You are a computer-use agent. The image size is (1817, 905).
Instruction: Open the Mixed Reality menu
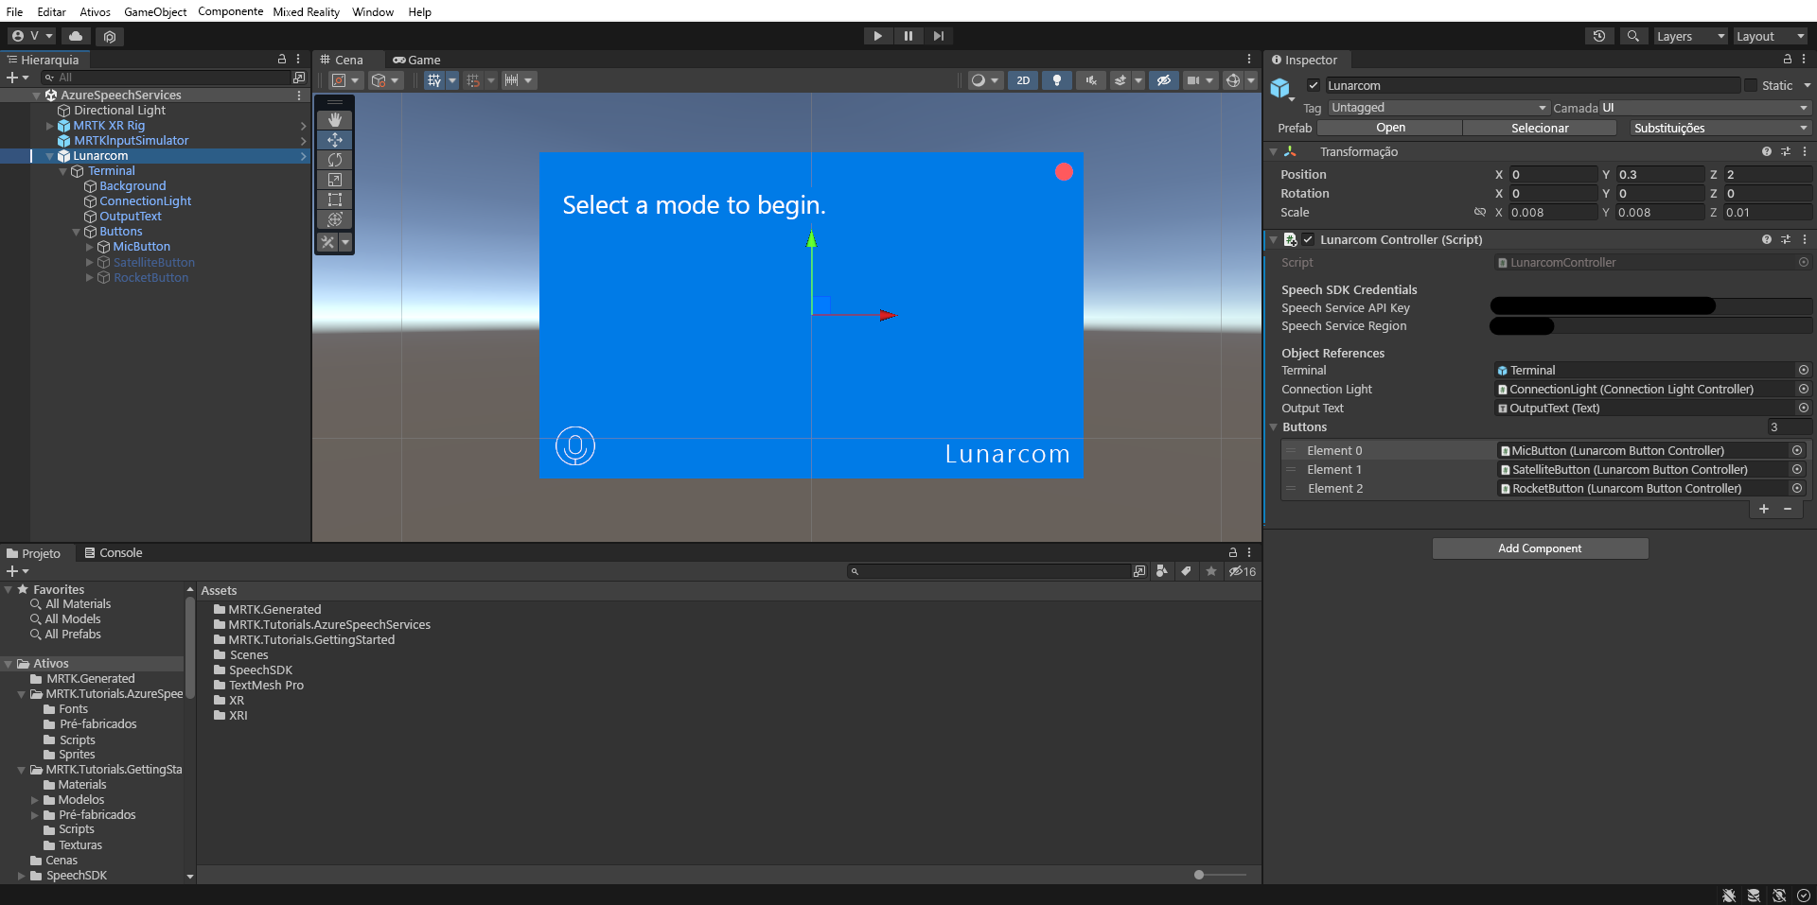(305, 11)
